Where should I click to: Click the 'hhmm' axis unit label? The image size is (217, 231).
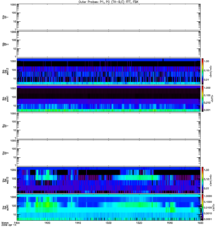pyautogui.click(x=5, y=223)
